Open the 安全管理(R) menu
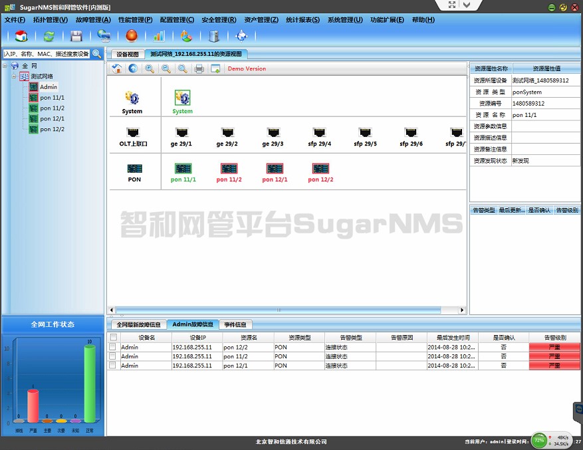This screenshot has height=450, width=583. click(219, 20)
